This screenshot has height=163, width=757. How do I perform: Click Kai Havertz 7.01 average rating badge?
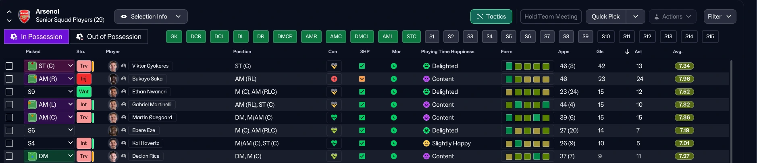coord(684,143)
